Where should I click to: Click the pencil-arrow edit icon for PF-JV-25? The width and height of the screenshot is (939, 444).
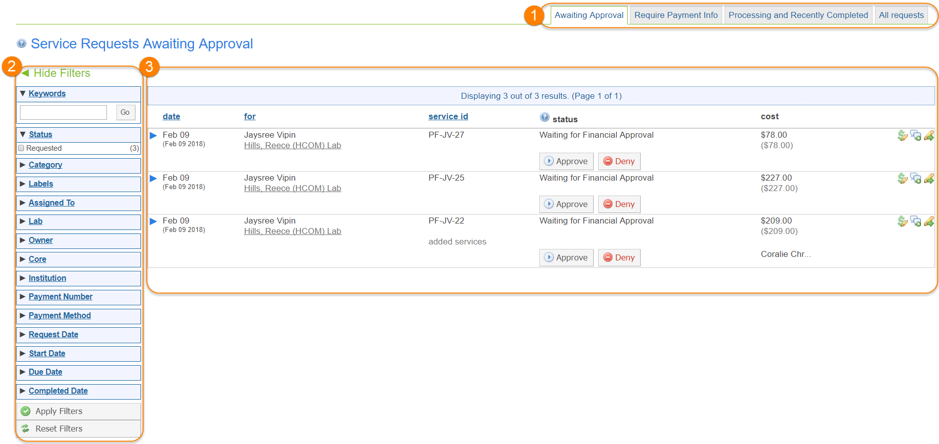tap(929, 179)
